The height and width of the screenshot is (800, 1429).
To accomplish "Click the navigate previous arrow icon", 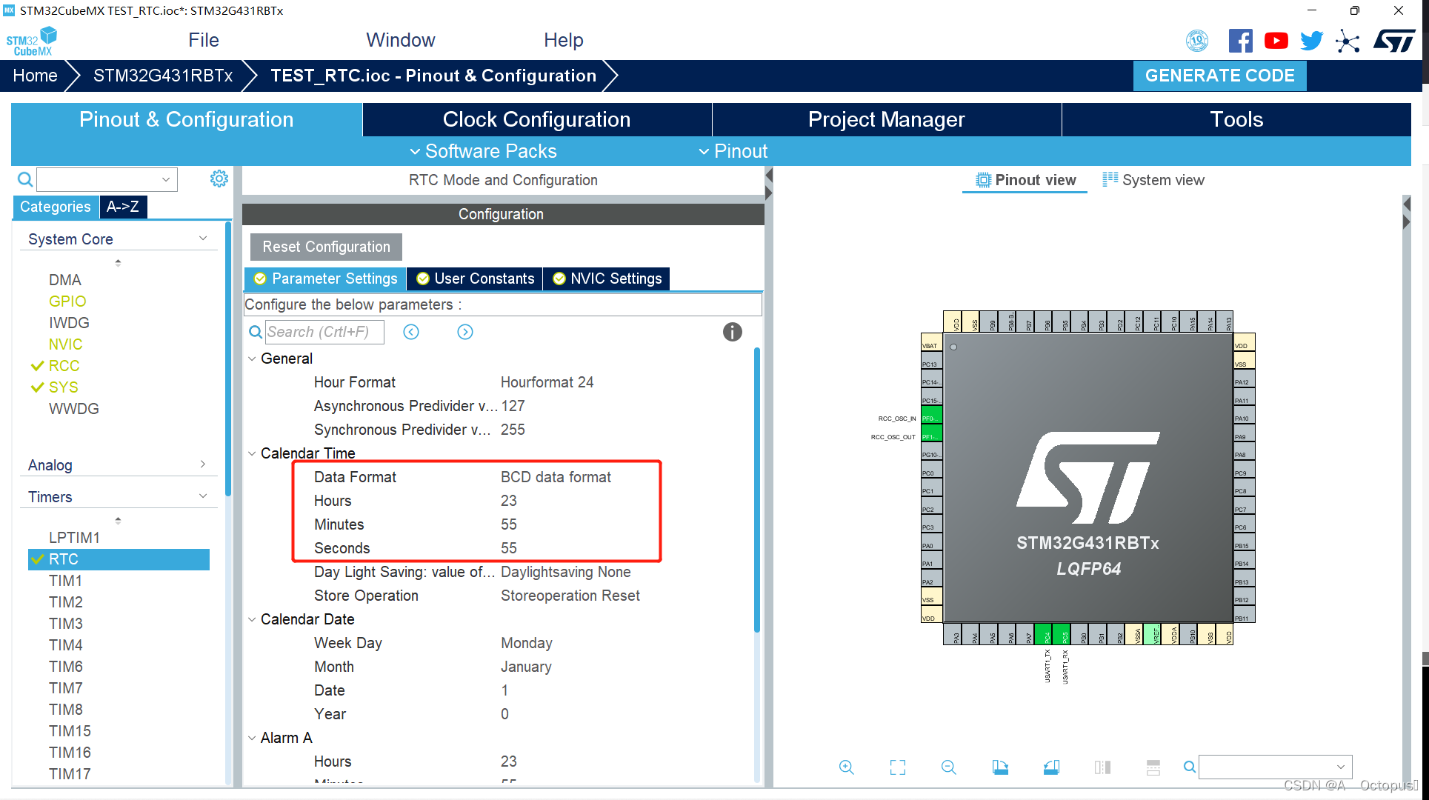I will click(x=411, y=332).
